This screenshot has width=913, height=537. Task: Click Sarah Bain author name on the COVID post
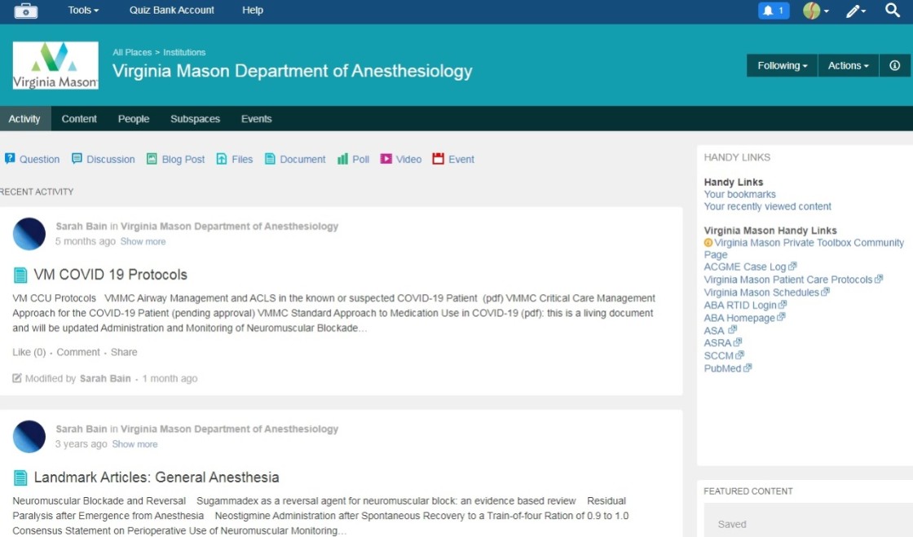[82, 227]
